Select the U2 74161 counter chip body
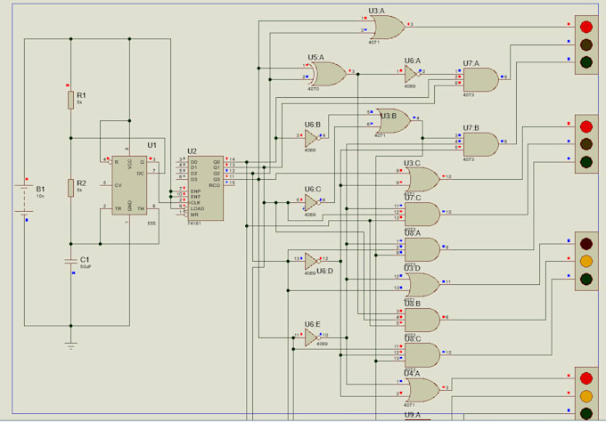The image size is (606, 422). coord(206,188)
